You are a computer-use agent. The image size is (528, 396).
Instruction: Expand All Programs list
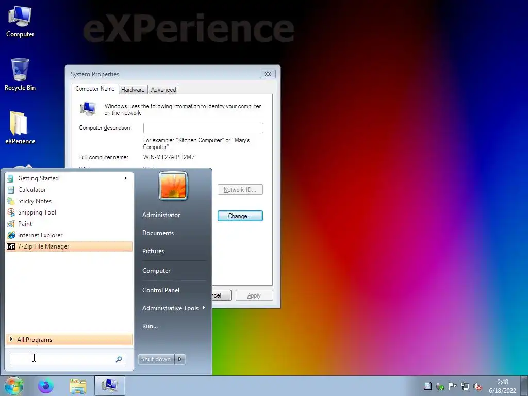click(69, 340)
